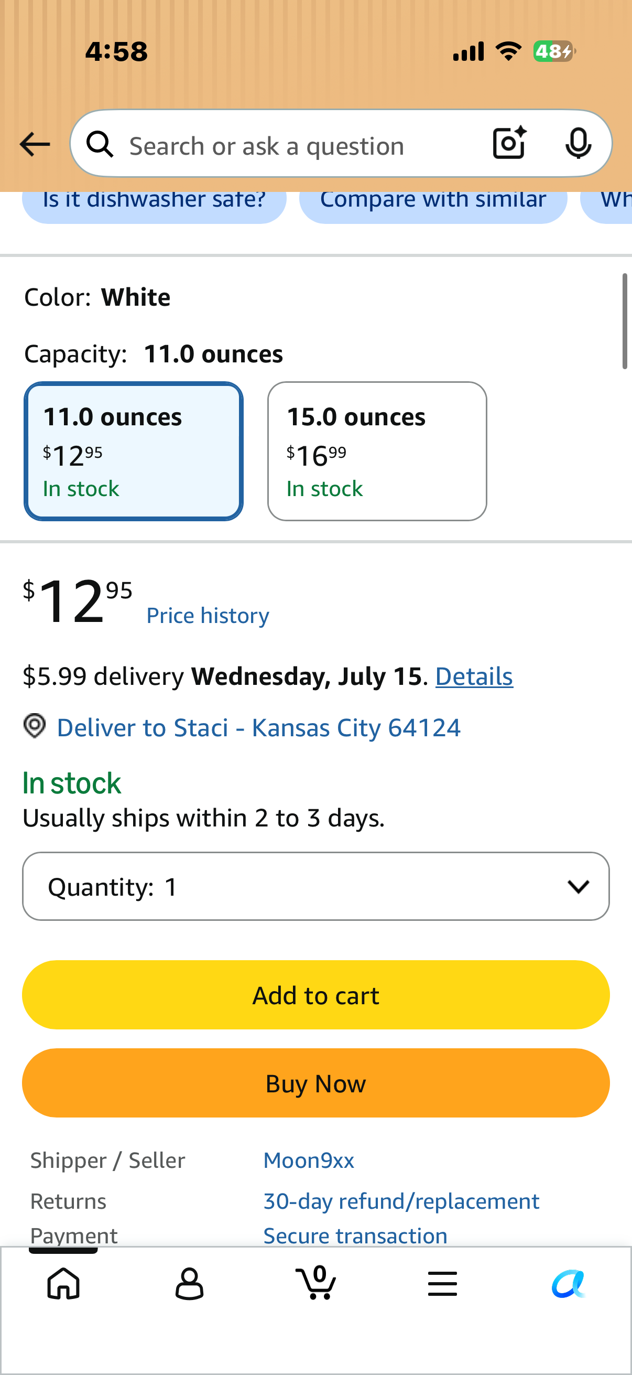Tap the microphone voice search icon

578,144
